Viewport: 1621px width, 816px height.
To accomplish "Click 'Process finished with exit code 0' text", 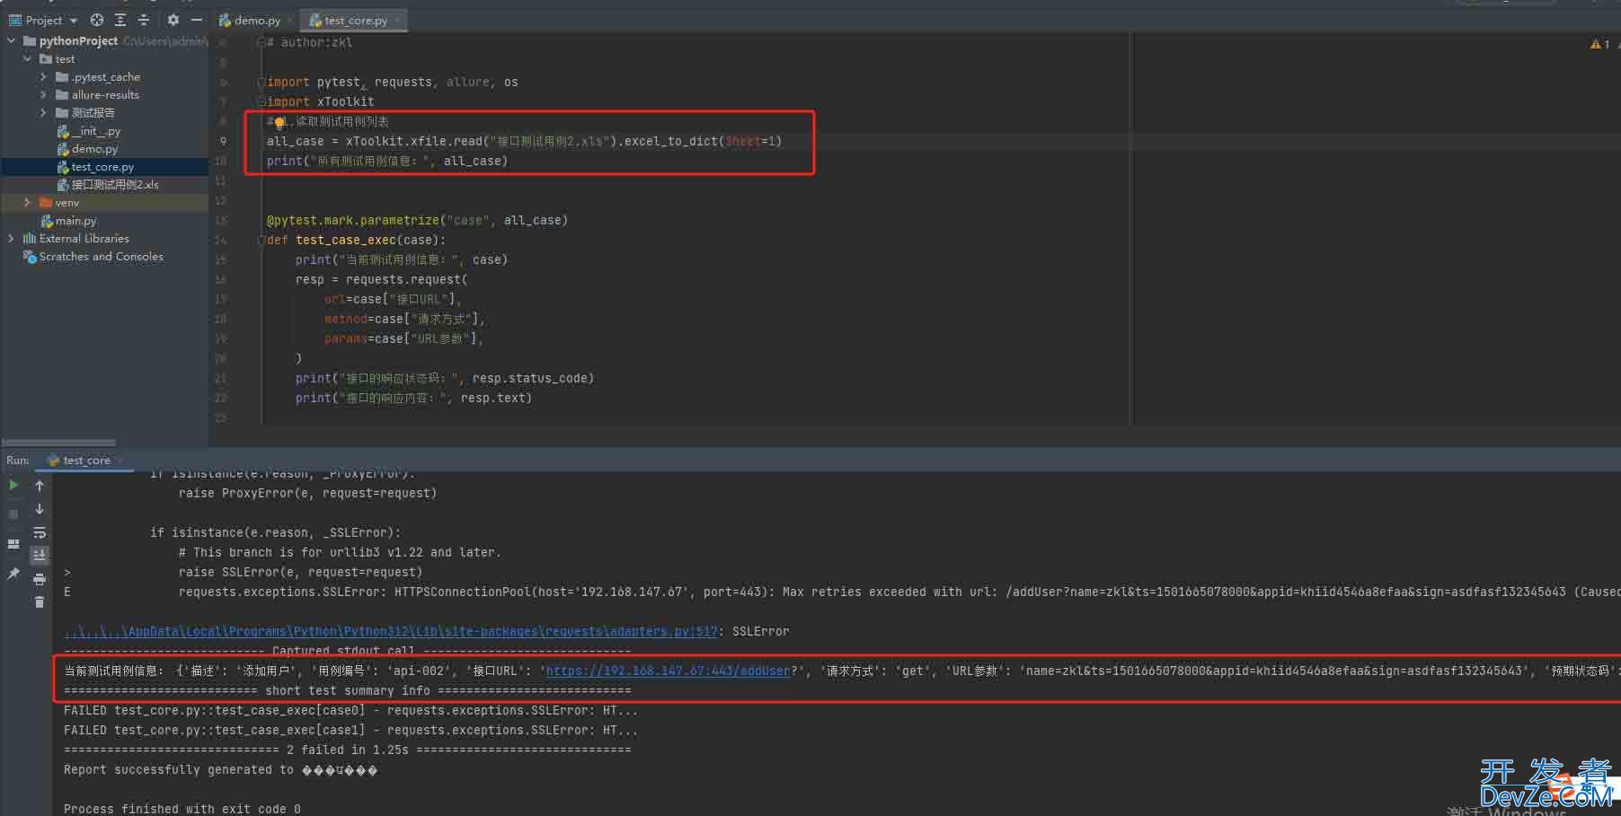I will [x=182, y=809].
